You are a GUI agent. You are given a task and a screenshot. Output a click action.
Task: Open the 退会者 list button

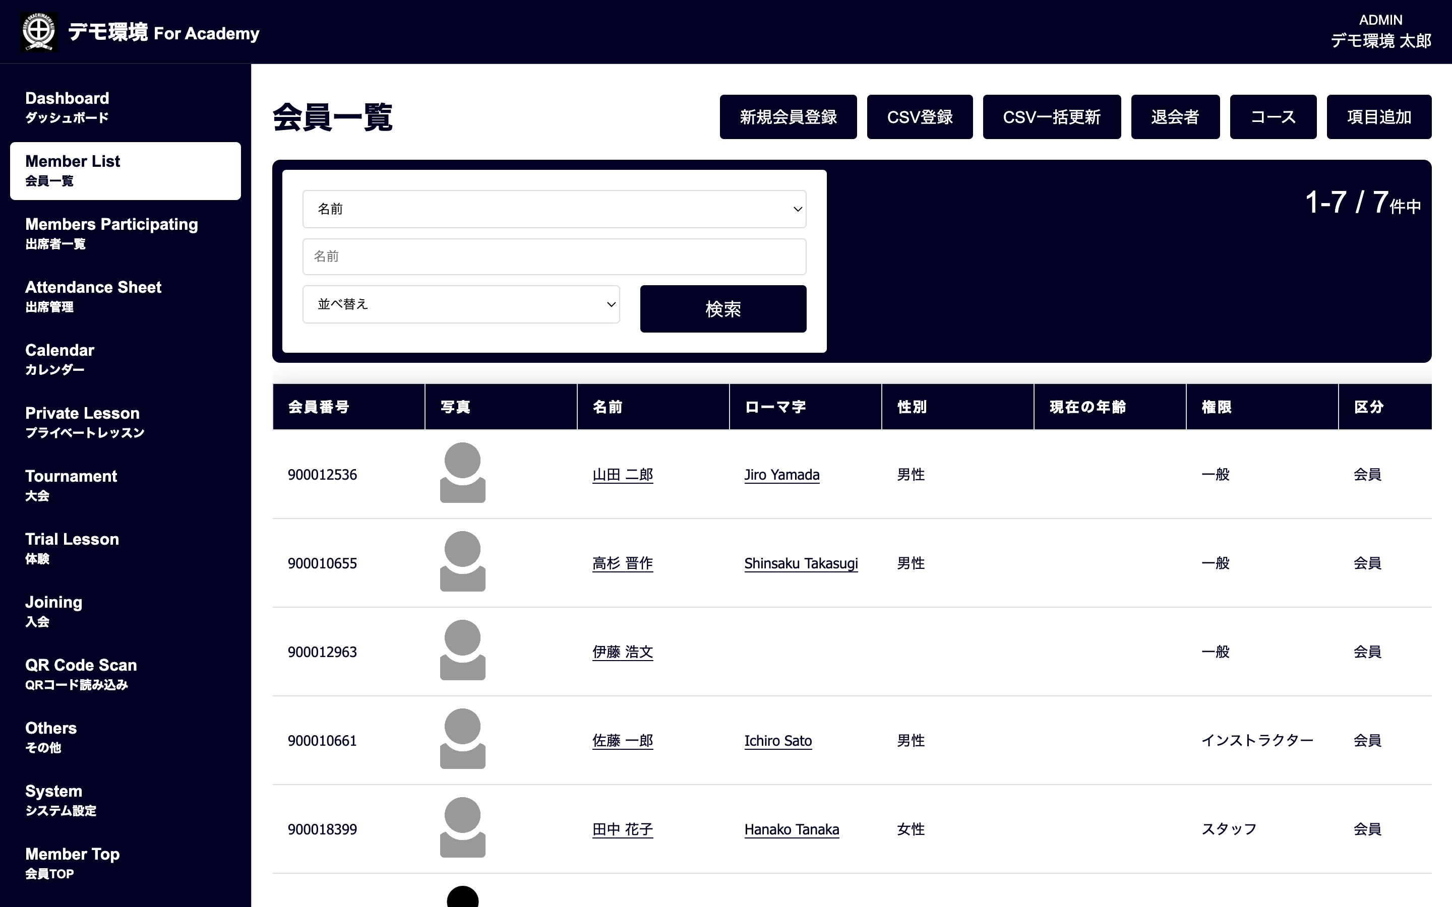[1175, 117]
